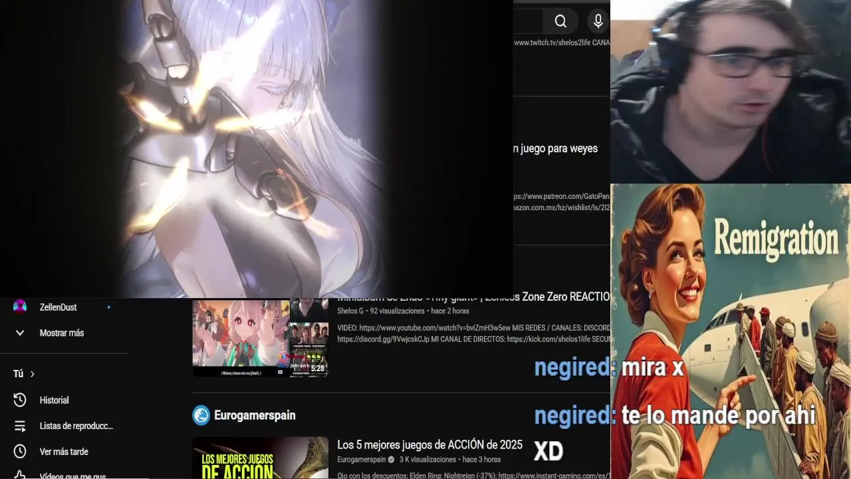Open Eurogamerspain round channel avatar
Viewport: 851px width, 479px height.
point(201,415)
